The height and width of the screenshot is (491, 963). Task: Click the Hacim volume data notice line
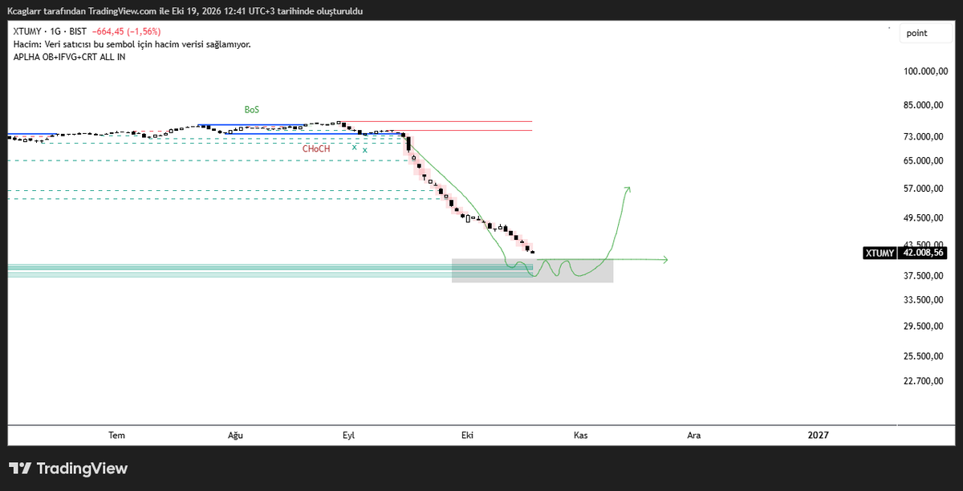[x=132, y=45]
